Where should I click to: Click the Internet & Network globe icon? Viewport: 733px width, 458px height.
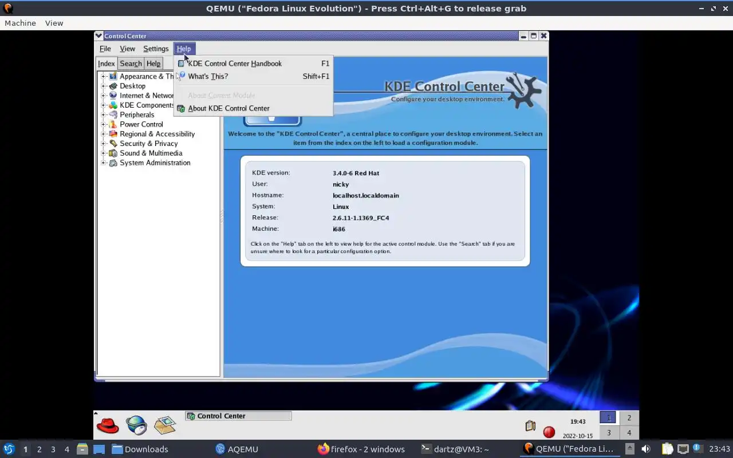point(113,96)
